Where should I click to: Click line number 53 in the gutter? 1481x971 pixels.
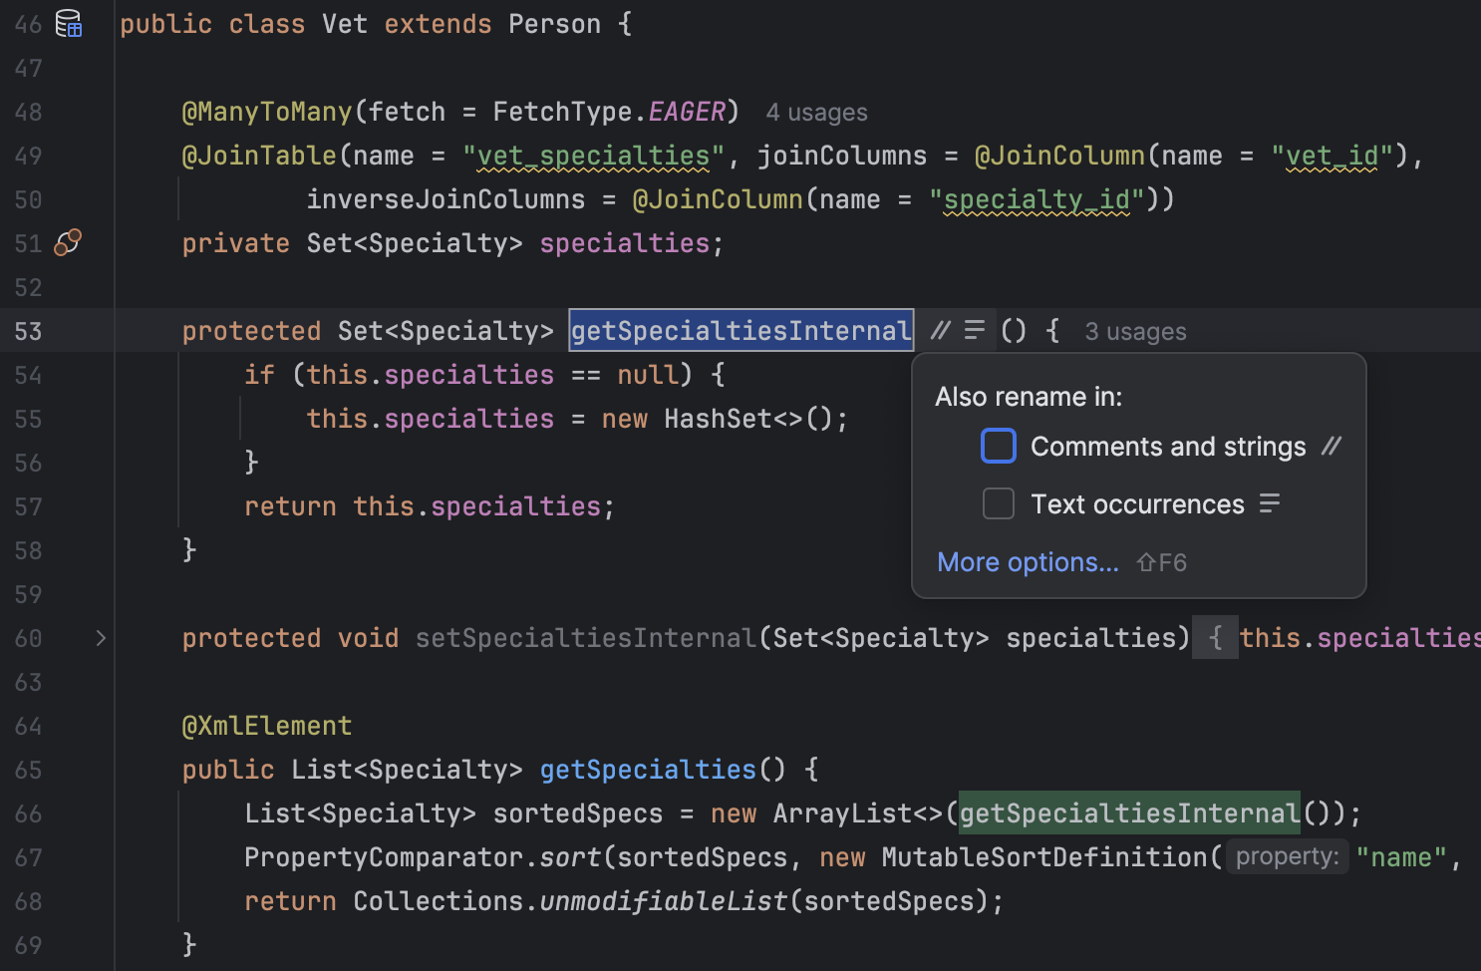pyautogui.click(x=28, y=330)
